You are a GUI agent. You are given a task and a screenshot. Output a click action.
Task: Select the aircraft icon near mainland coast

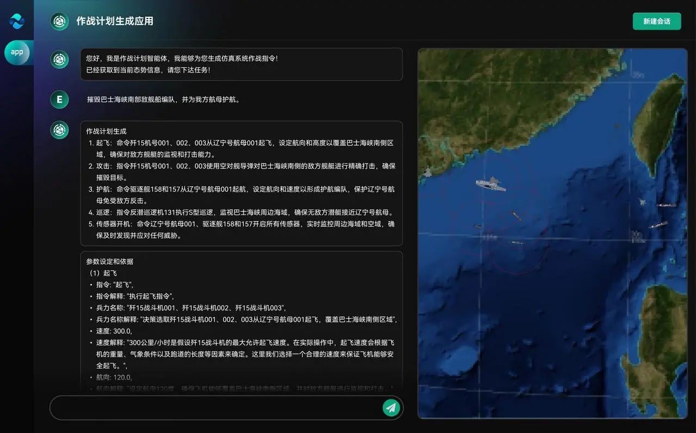click(x=427, y=173)
